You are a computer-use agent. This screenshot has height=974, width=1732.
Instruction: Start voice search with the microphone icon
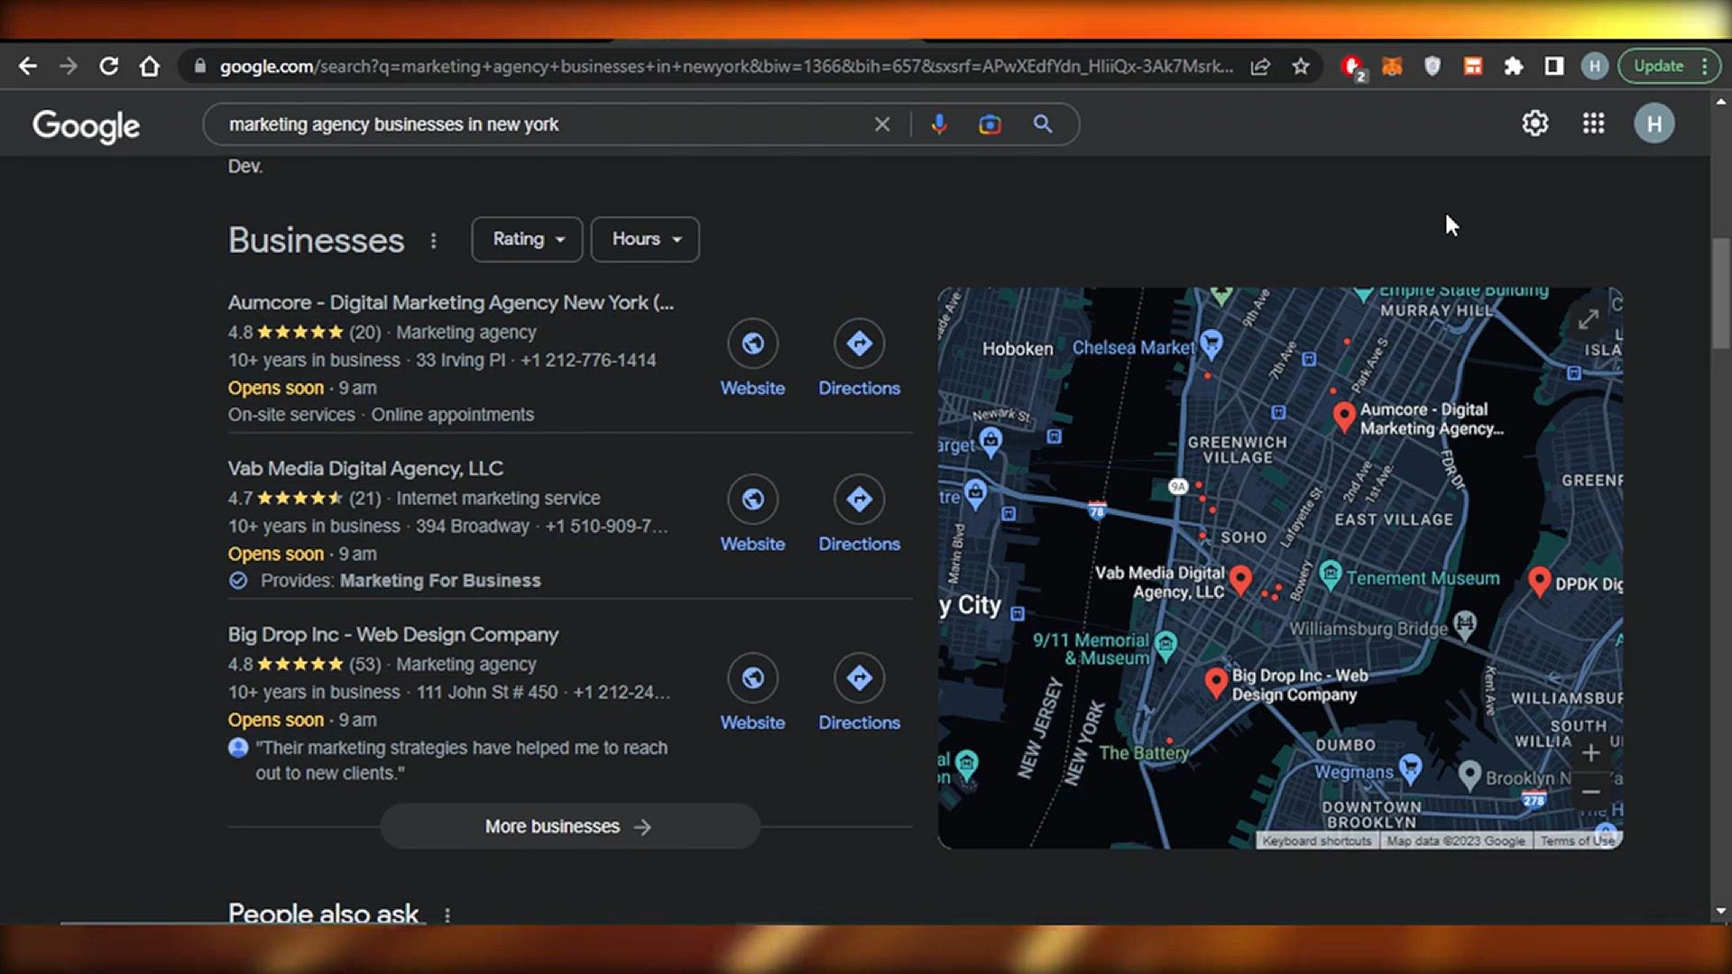tap(939, 124)
